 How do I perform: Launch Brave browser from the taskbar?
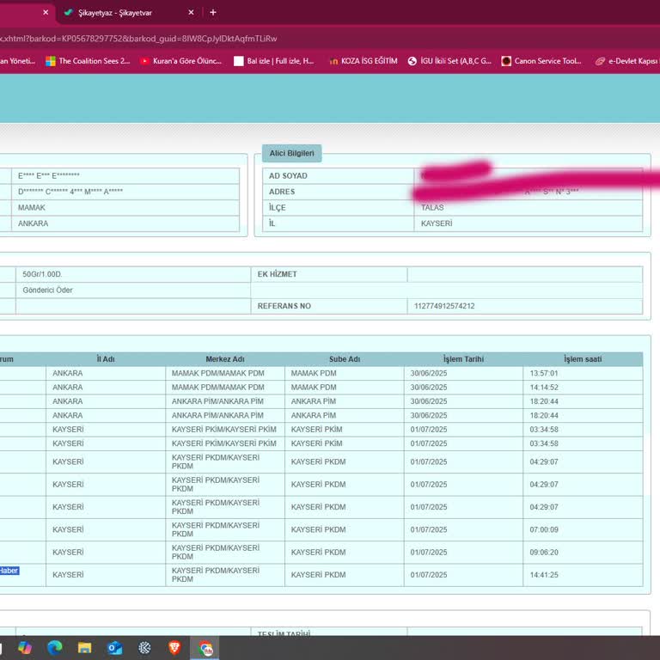[x=174, y=647]
